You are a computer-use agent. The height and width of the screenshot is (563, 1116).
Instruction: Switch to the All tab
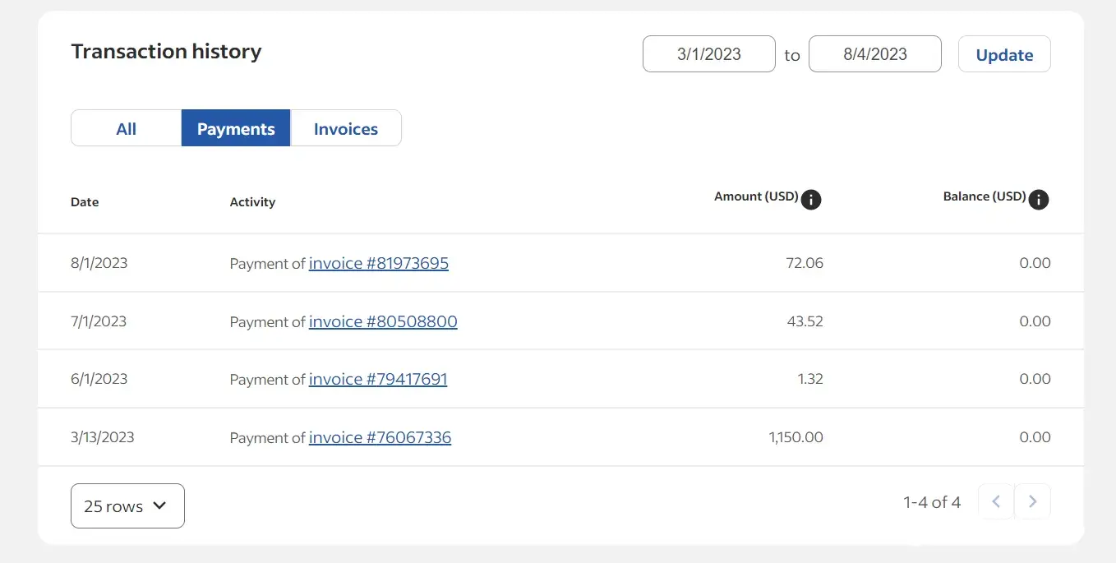[x=126, y=128]
